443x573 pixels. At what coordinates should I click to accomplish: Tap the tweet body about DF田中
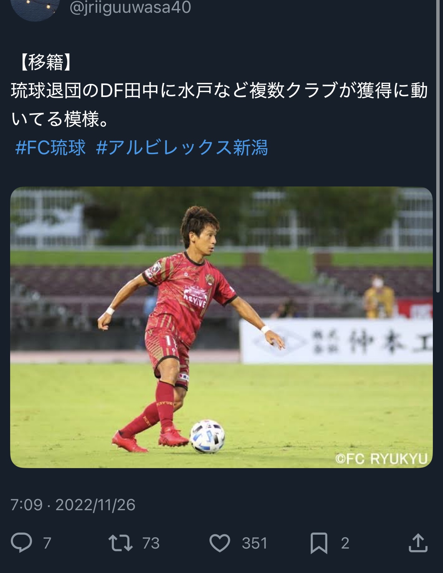click(x=220, y=105)
